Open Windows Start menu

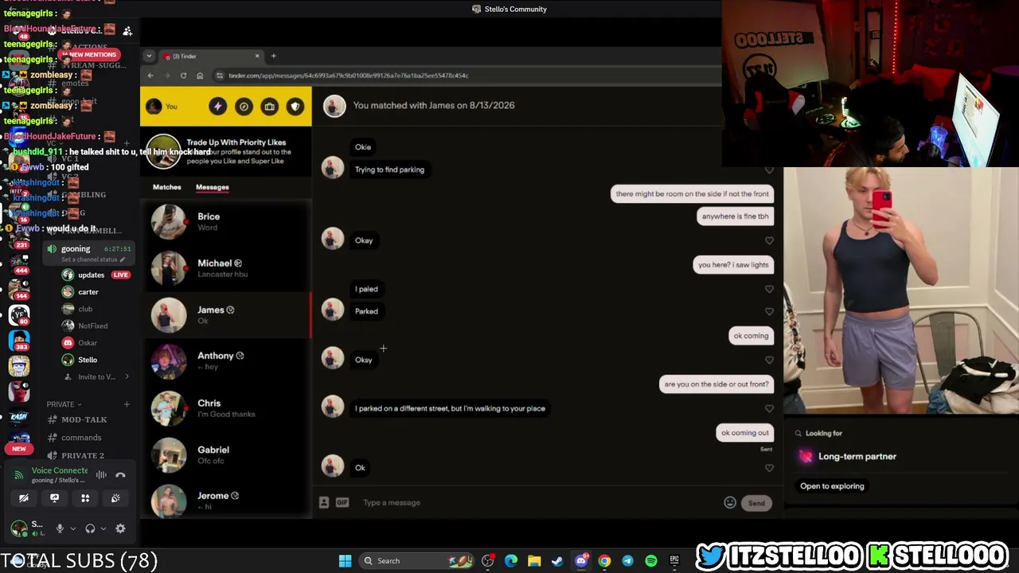[345, 561]
